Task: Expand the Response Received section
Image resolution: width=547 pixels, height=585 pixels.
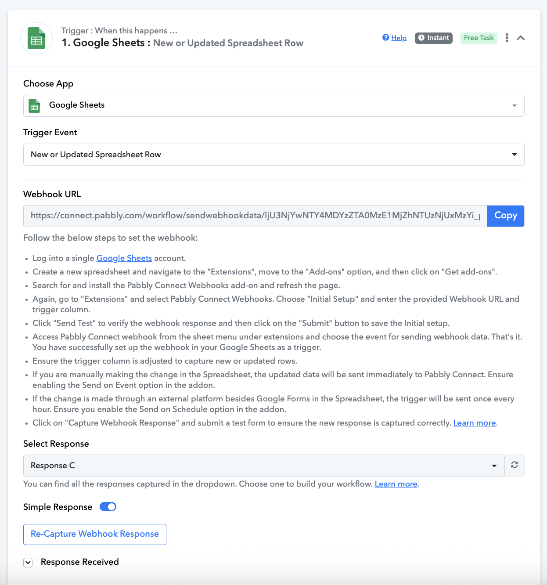Action: 28,563
